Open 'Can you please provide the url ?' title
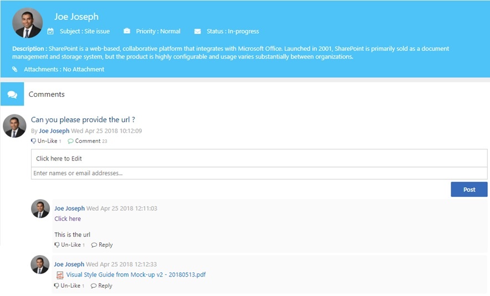The height and width of the screenshot is (296, 490). (x=83, y=120)
